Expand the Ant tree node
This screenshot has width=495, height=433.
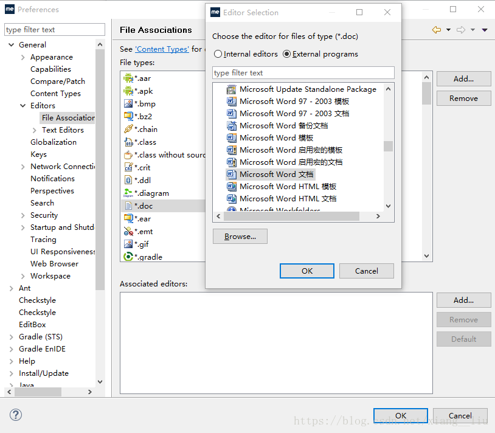tap(12, 288)
